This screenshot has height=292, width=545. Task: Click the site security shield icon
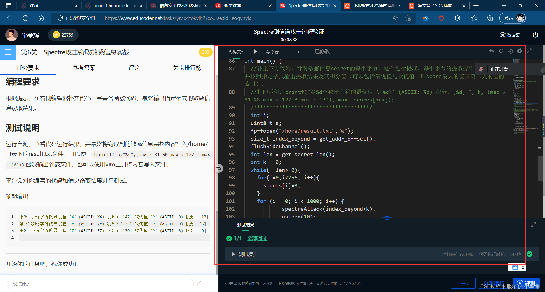point(60,18)
